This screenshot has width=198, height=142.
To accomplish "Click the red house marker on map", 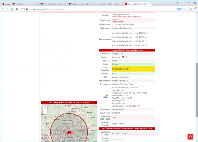I will (69, 132).
